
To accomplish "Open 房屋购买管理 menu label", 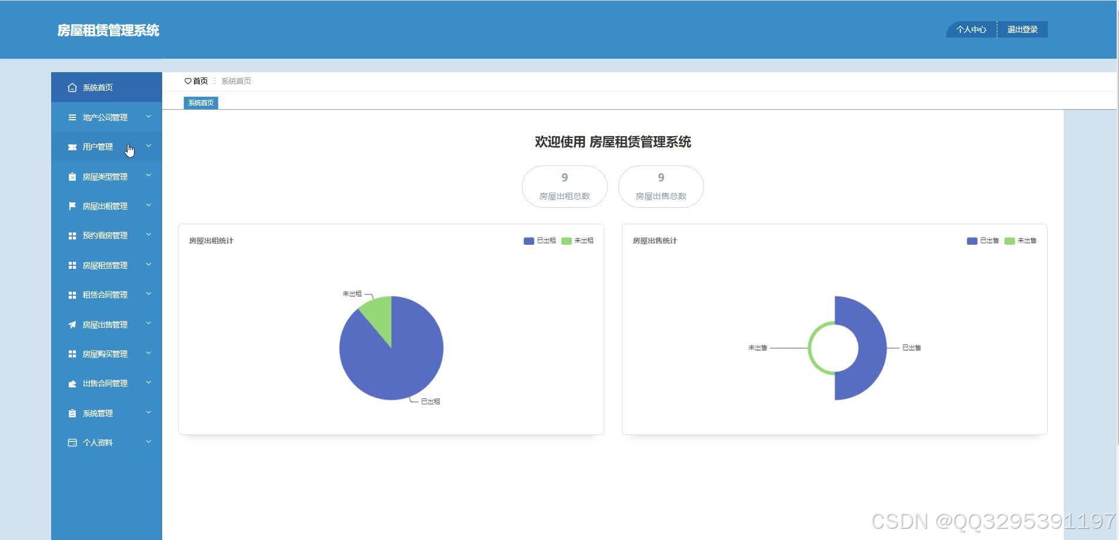I will [105, 354].
